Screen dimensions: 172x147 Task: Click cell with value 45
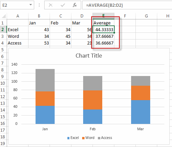point(60,36)
